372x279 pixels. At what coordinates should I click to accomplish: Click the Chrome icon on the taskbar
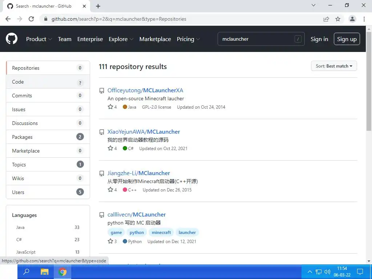tap(62, 272)
